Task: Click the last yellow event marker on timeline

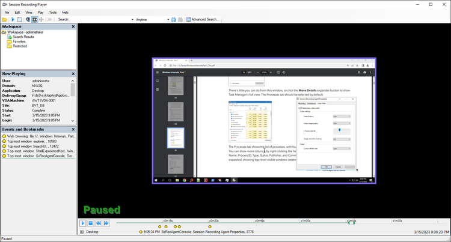Action: (x=210, y=227)
